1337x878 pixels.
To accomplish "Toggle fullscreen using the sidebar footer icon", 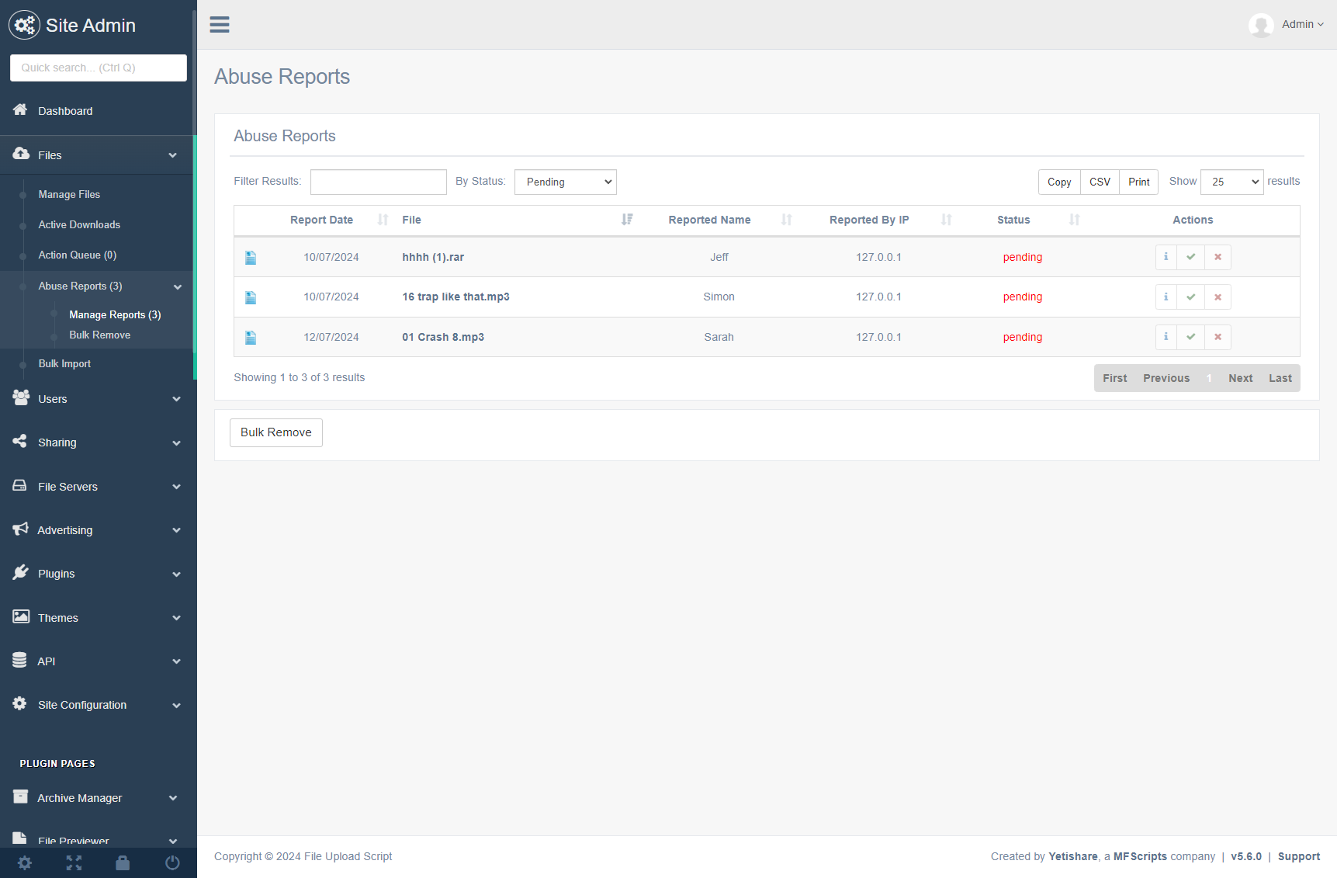I will click(x=74, y=862).
